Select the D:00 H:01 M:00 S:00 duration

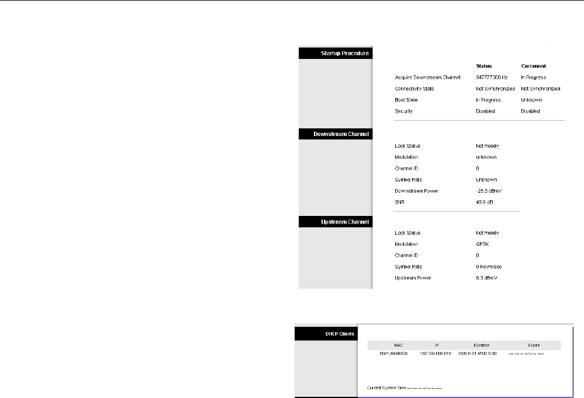(478, 354)
